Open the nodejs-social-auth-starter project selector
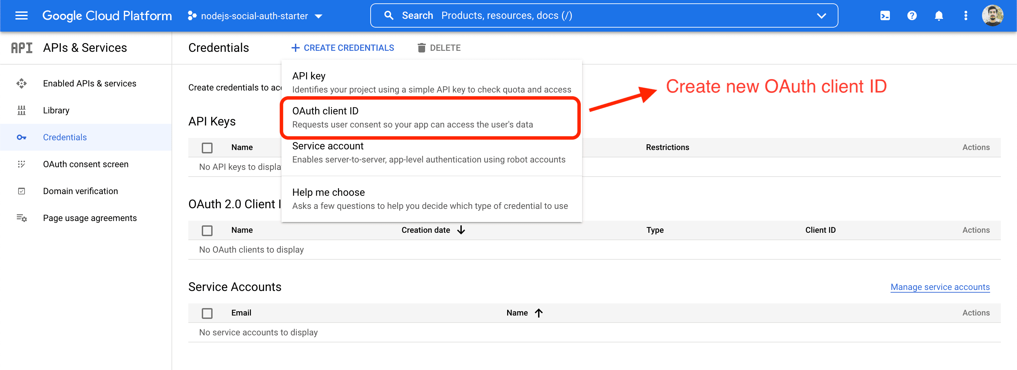 click(256, 16)
